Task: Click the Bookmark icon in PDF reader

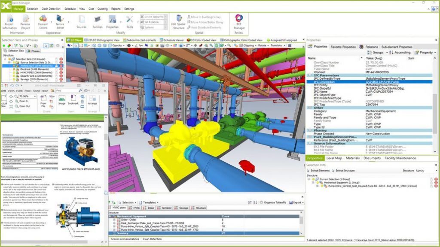Action: (x=73, y=99)
